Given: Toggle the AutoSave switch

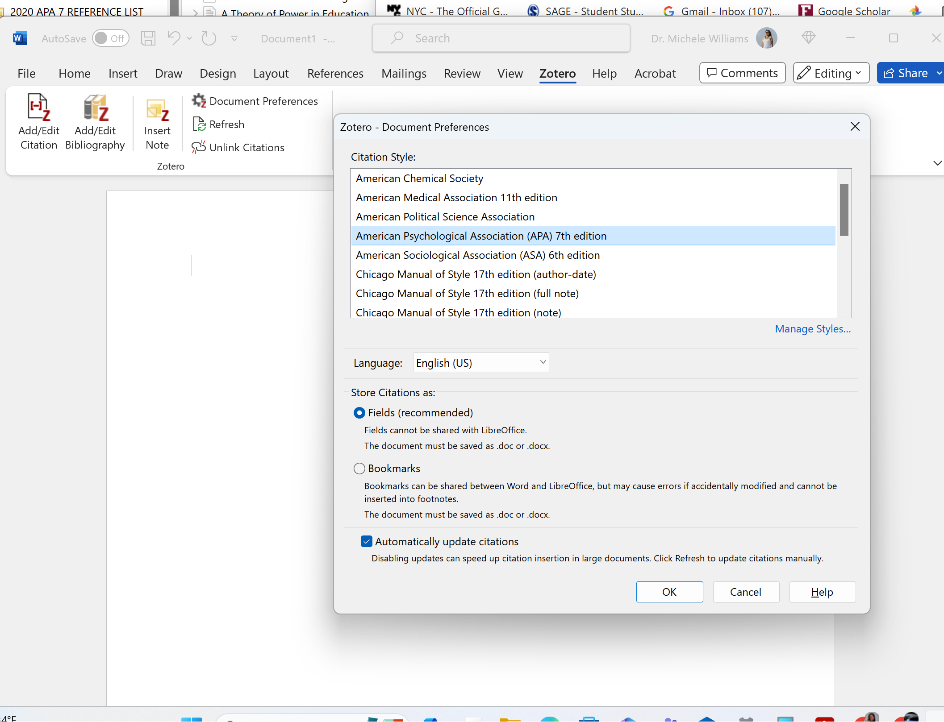Looking at the screenshot, I should [111, 38].
